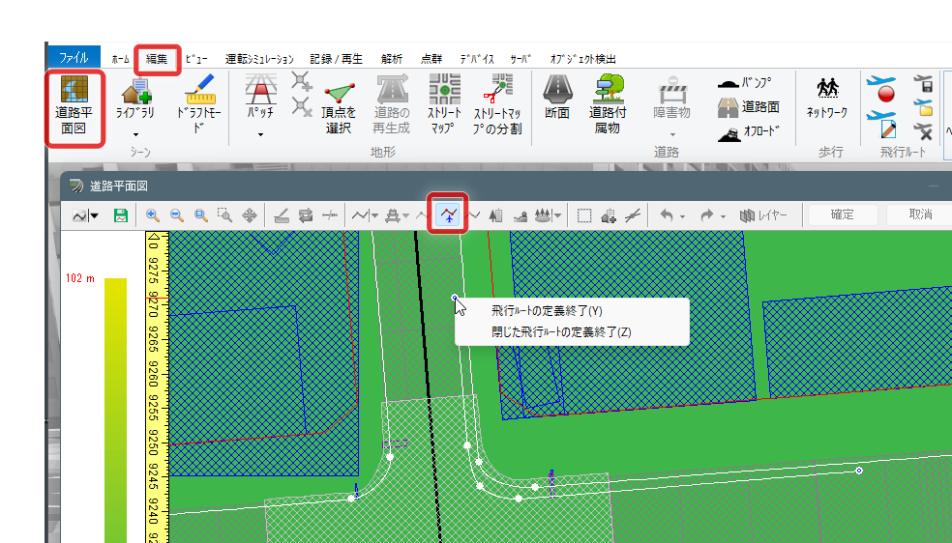Click the save flight route icon
The width and height of the screenshot is (952, 543).
tap(923, 83)
